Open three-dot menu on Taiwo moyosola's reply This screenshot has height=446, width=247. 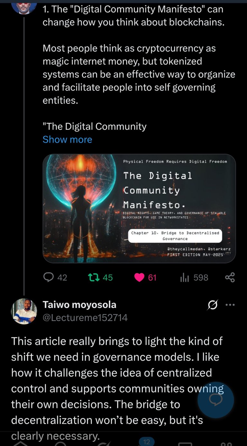tap(230, 305)
